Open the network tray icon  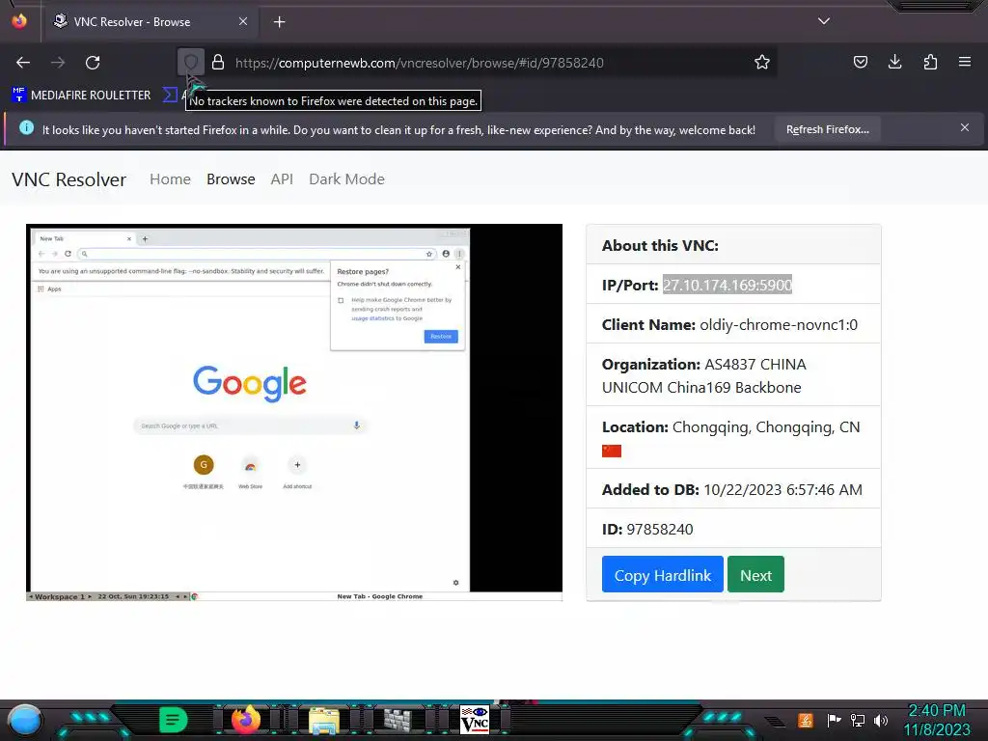[858, 720]
